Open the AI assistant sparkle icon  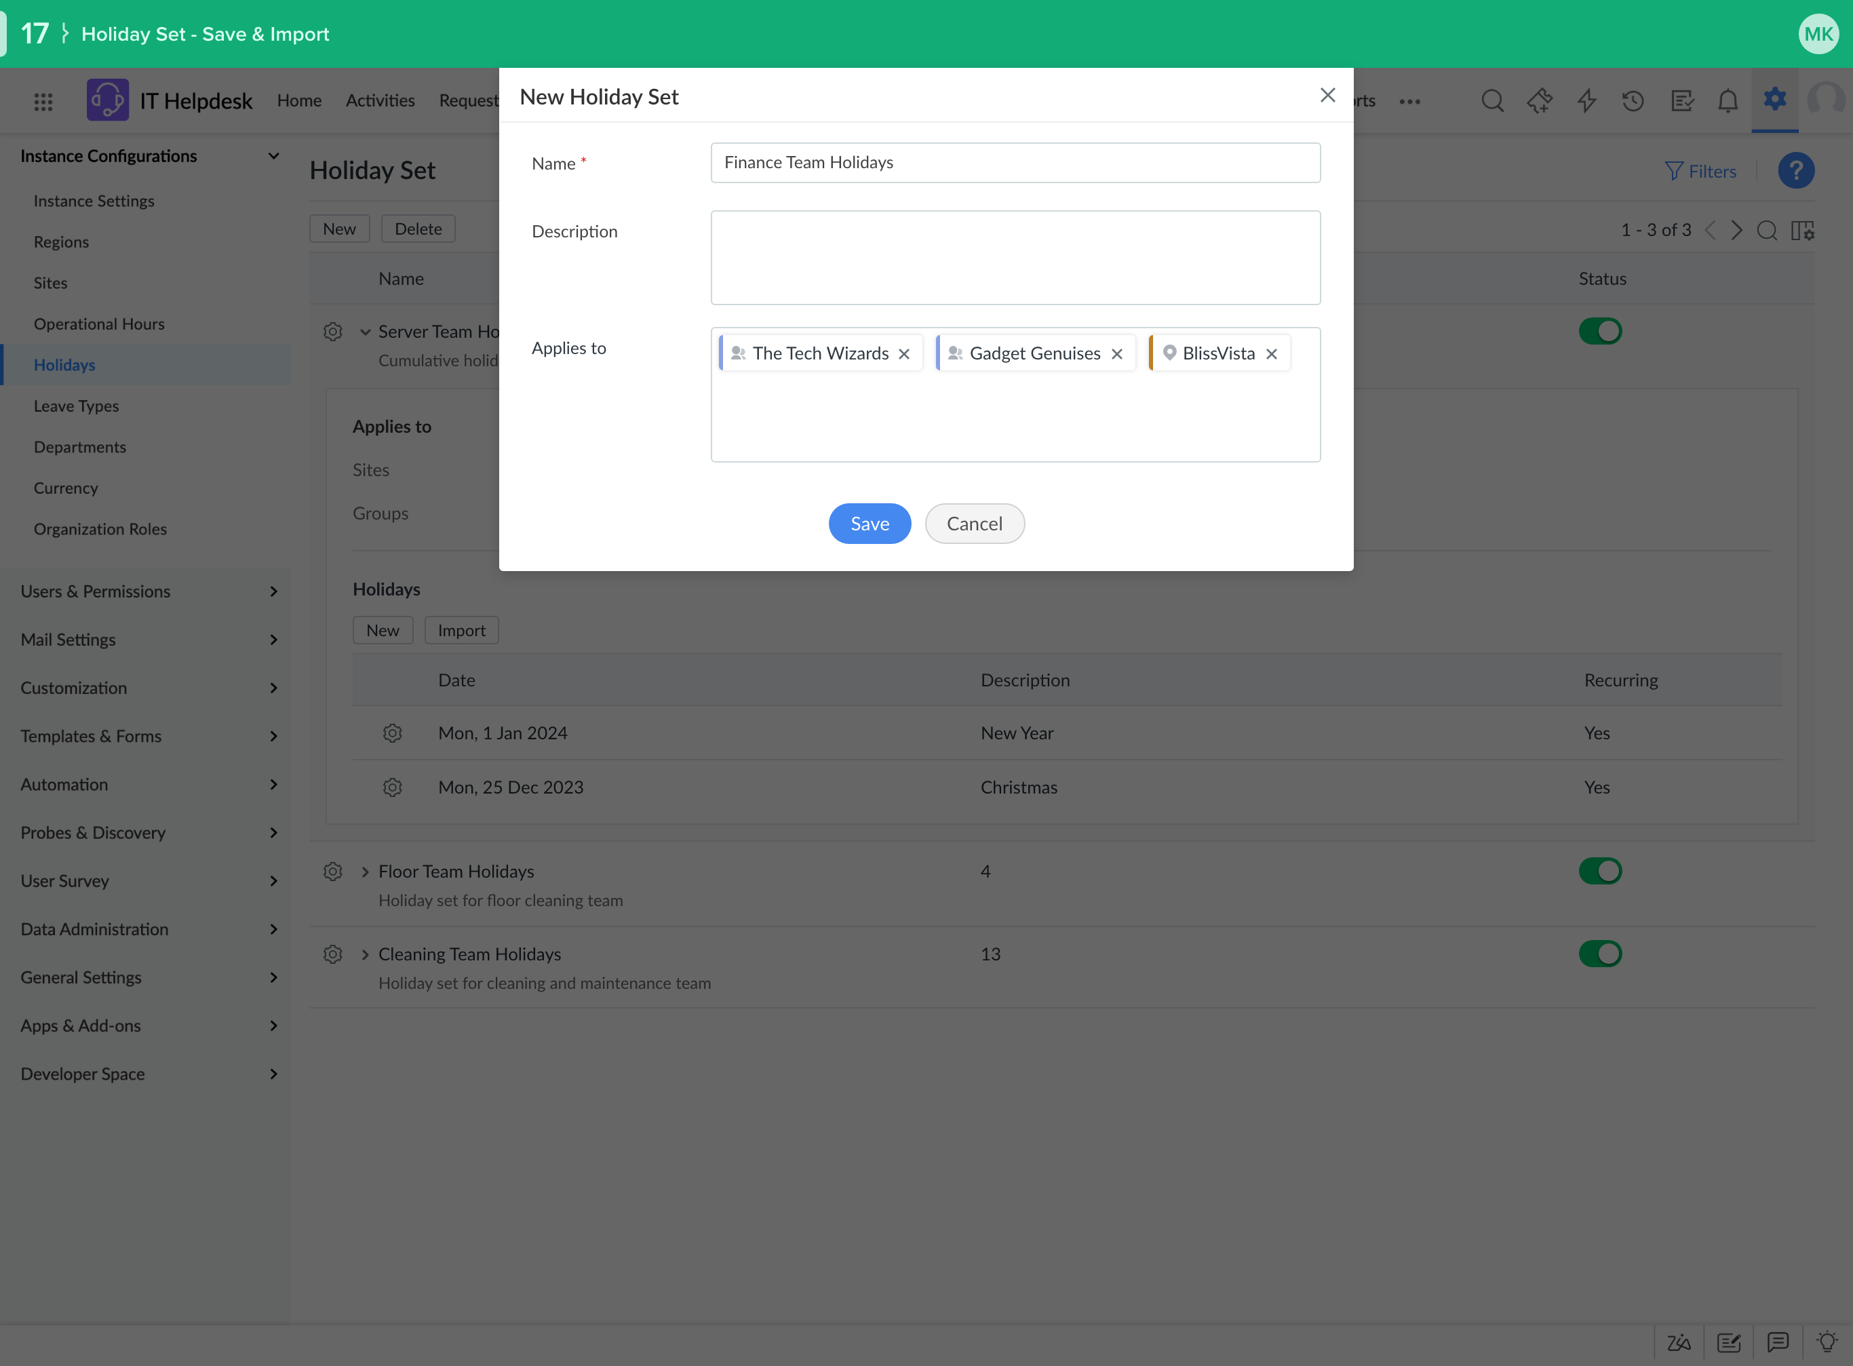coord(1540,101)
